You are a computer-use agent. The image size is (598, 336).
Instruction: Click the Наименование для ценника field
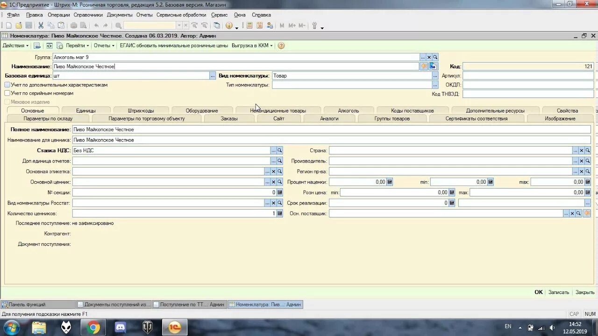click(x=331, y=140)
